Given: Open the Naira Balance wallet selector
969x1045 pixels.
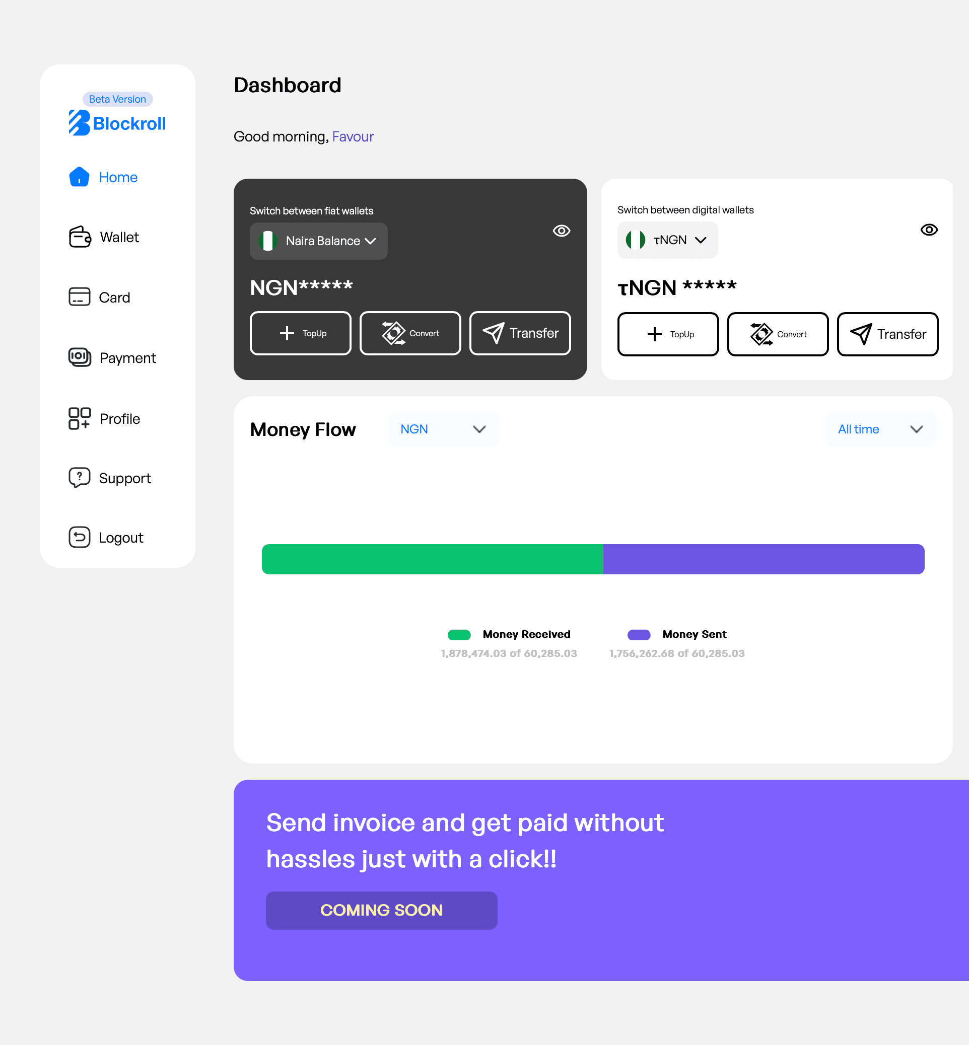Looking at the screenshot, I should (318, 241).
